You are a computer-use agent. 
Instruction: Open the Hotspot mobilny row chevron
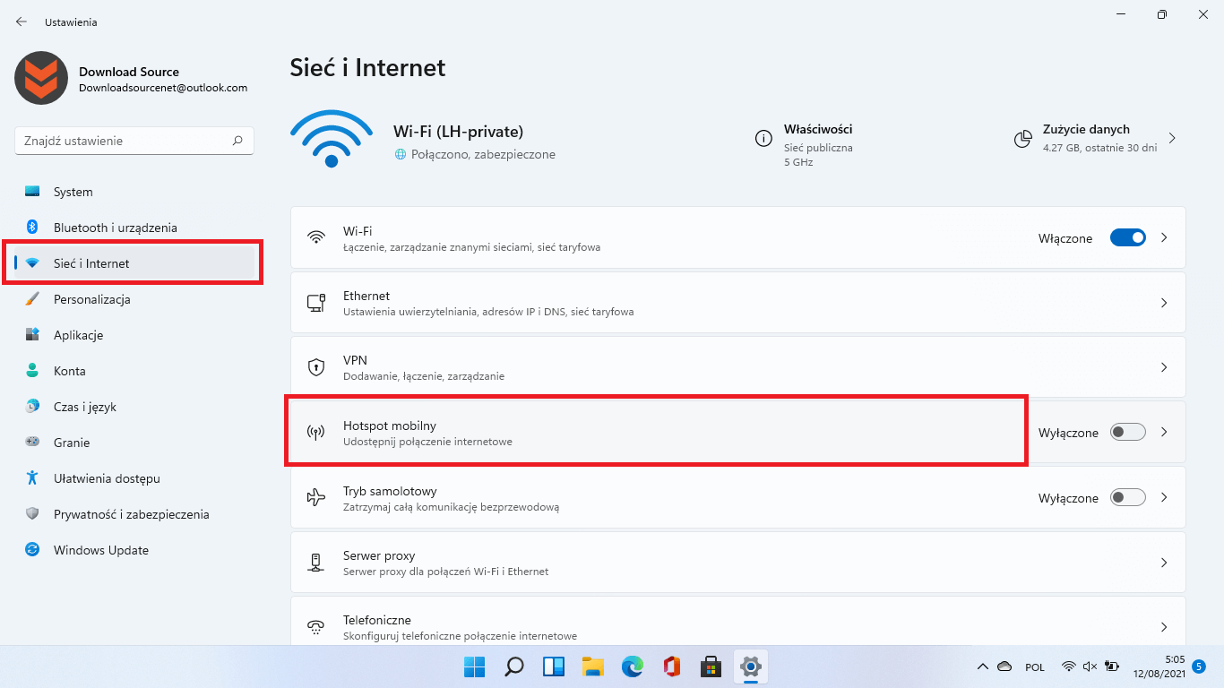(x=1164, y=433)
